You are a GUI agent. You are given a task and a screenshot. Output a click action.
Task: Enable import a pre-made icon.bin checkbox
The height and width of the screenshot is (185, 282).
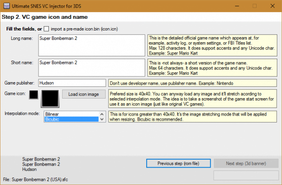(x=47, y=29)
